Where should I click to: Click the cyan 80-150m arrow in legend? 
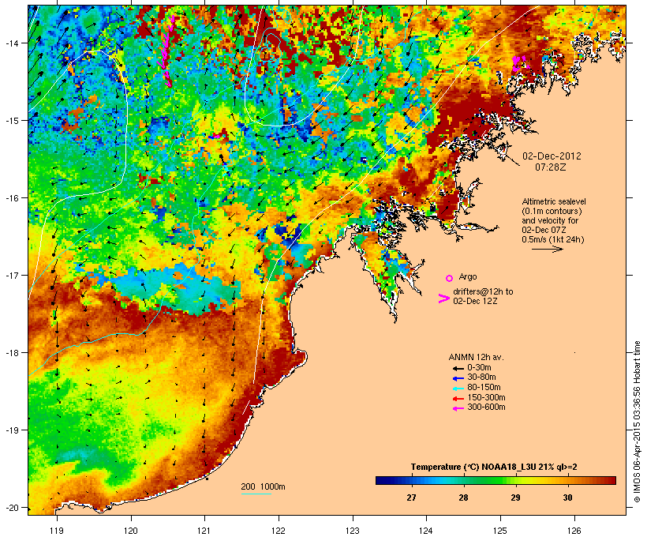458,389
